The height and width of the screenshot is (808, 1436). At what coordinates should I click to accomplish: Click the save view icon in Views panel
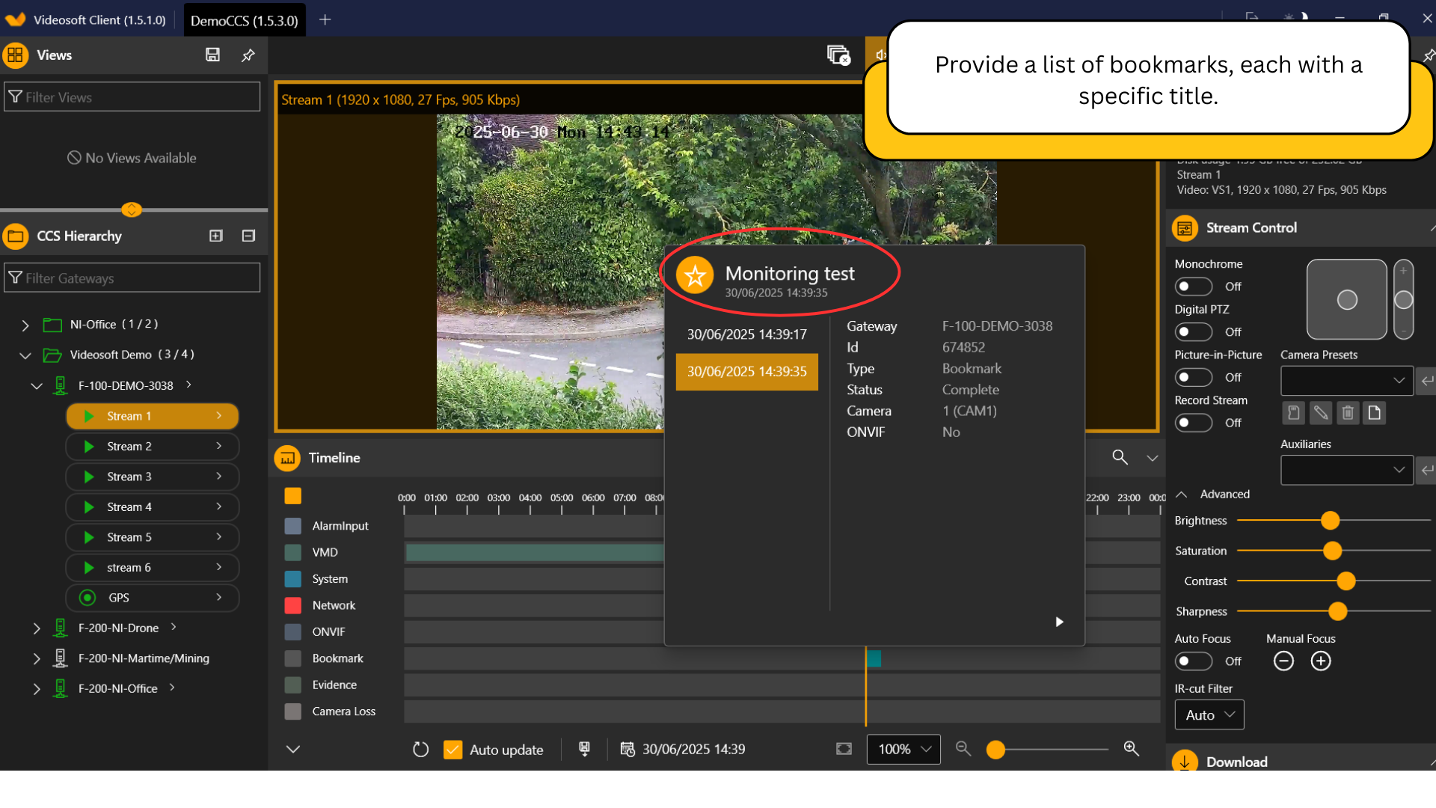212,55
